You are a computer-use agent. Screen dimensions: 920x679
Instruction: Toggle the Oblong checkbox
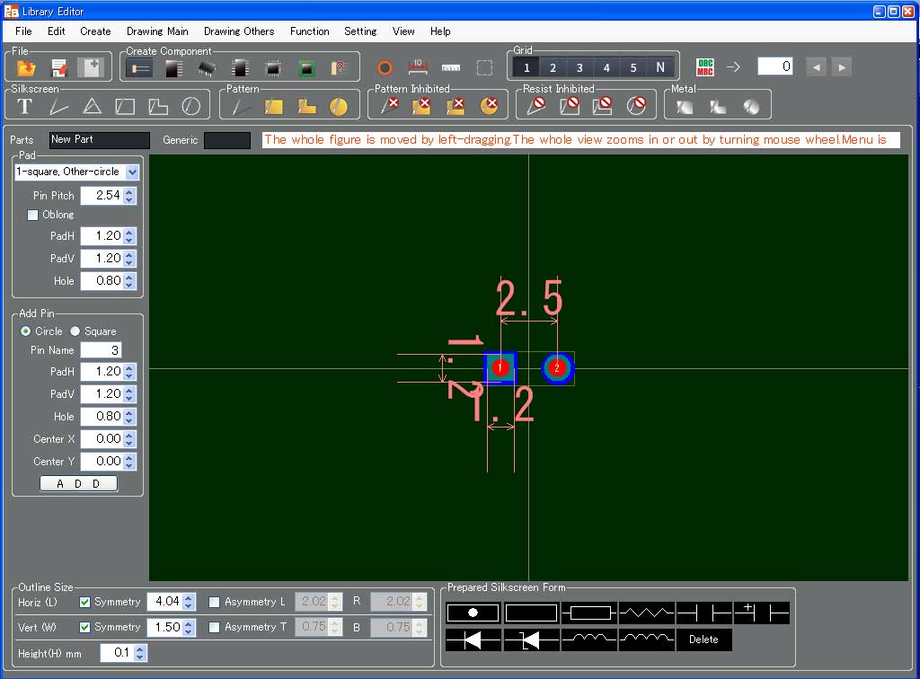click(x=33, y=215)
